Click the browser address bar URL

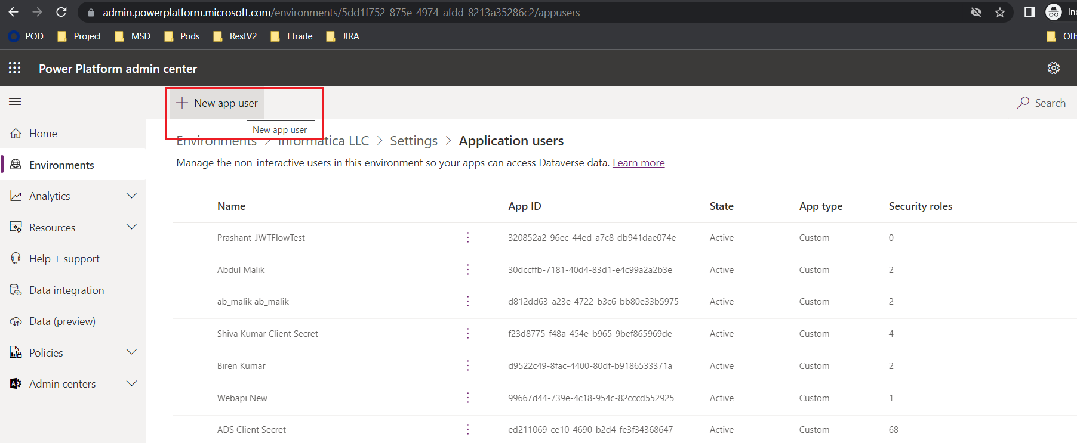(341, 12)
